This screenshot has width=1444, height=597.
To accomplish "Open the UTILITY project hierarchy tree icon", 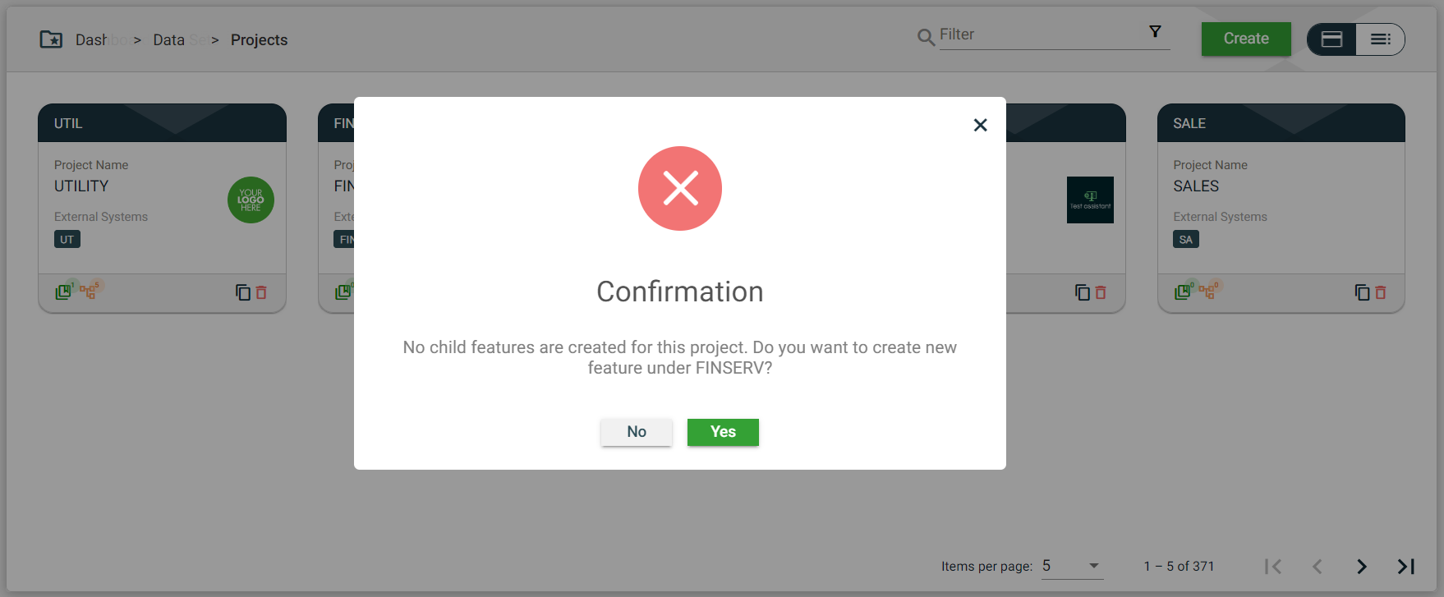I will click(88, 292).
